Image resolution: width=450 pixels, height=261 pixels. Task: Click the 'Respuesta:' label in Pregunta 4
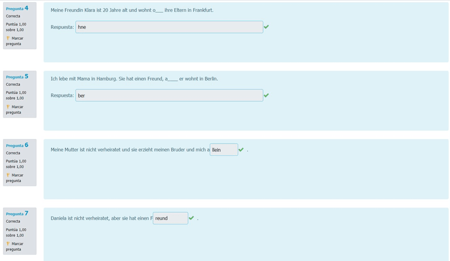click(62, 27)
